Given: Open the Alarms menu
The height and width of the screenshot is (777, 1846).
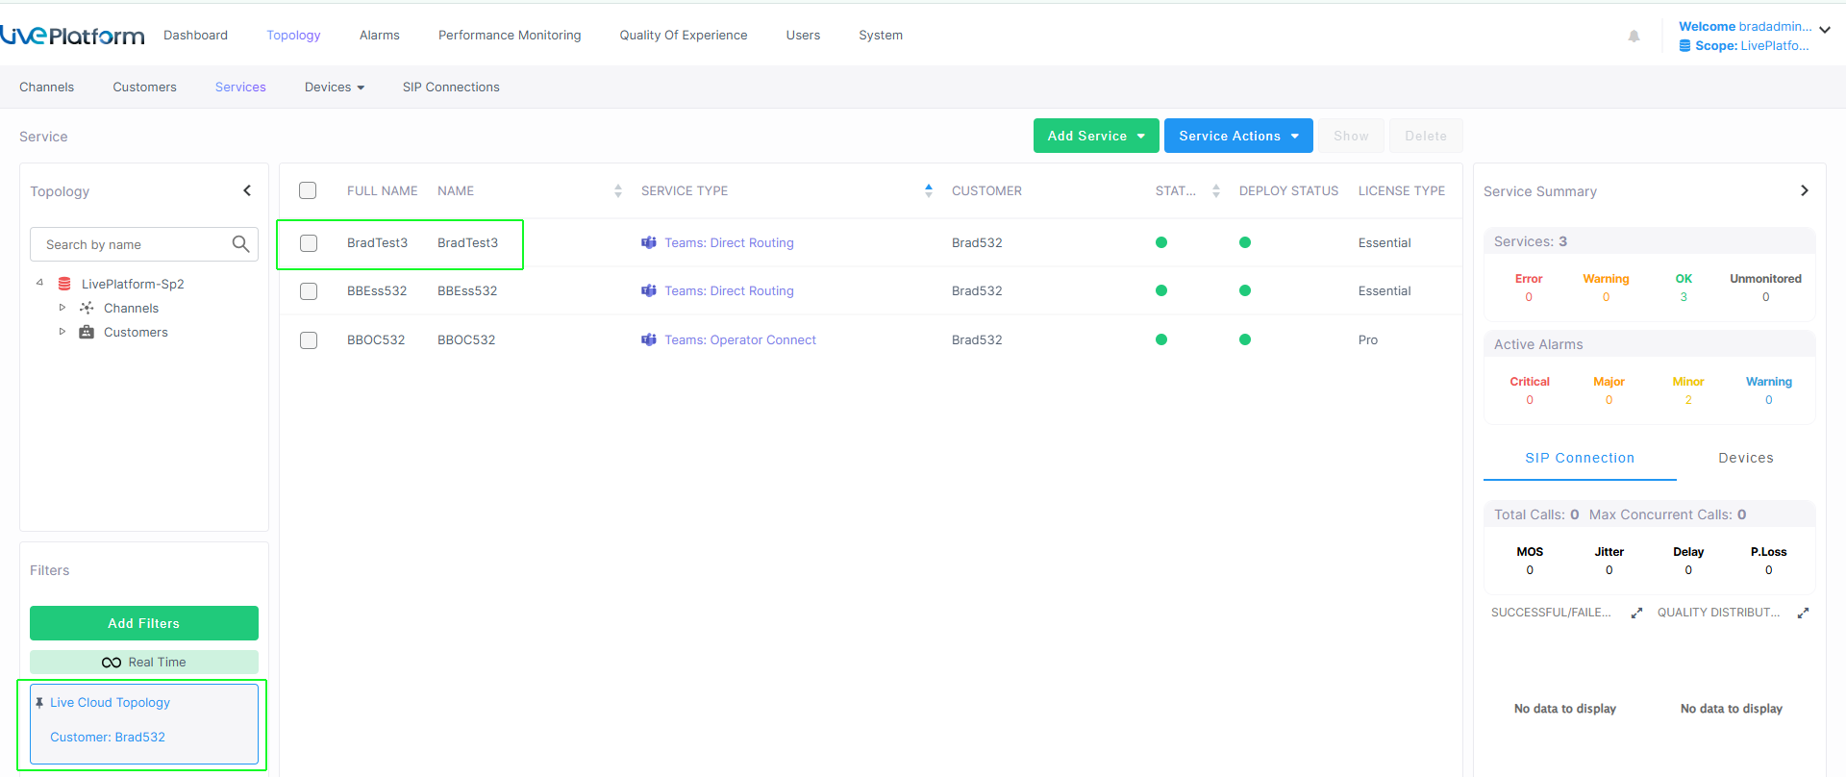Looking at the screenshot, I should coord(379,36).
